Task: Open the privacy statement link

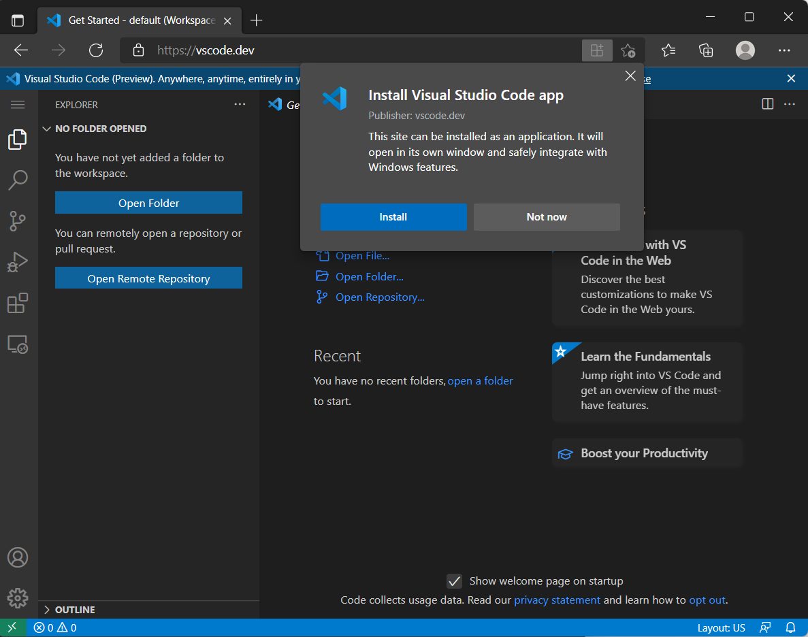Action: click(557, 600)
